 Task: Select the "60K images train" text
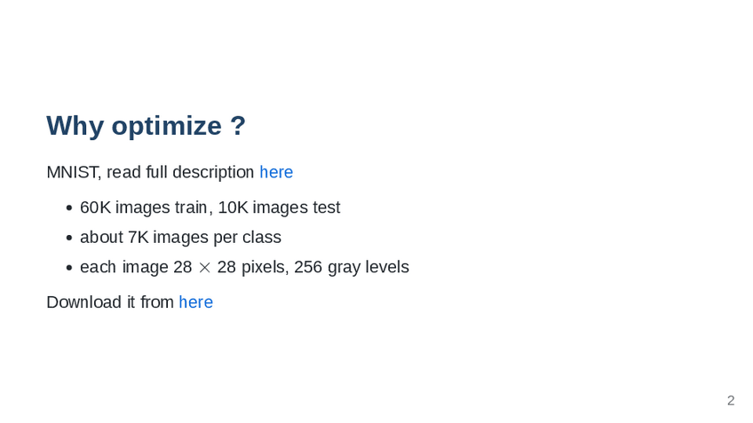pos(143,208)
